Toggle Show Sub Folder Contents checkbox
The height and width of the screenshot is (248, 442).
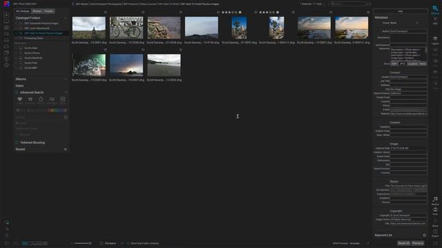[x=128, y=243]
